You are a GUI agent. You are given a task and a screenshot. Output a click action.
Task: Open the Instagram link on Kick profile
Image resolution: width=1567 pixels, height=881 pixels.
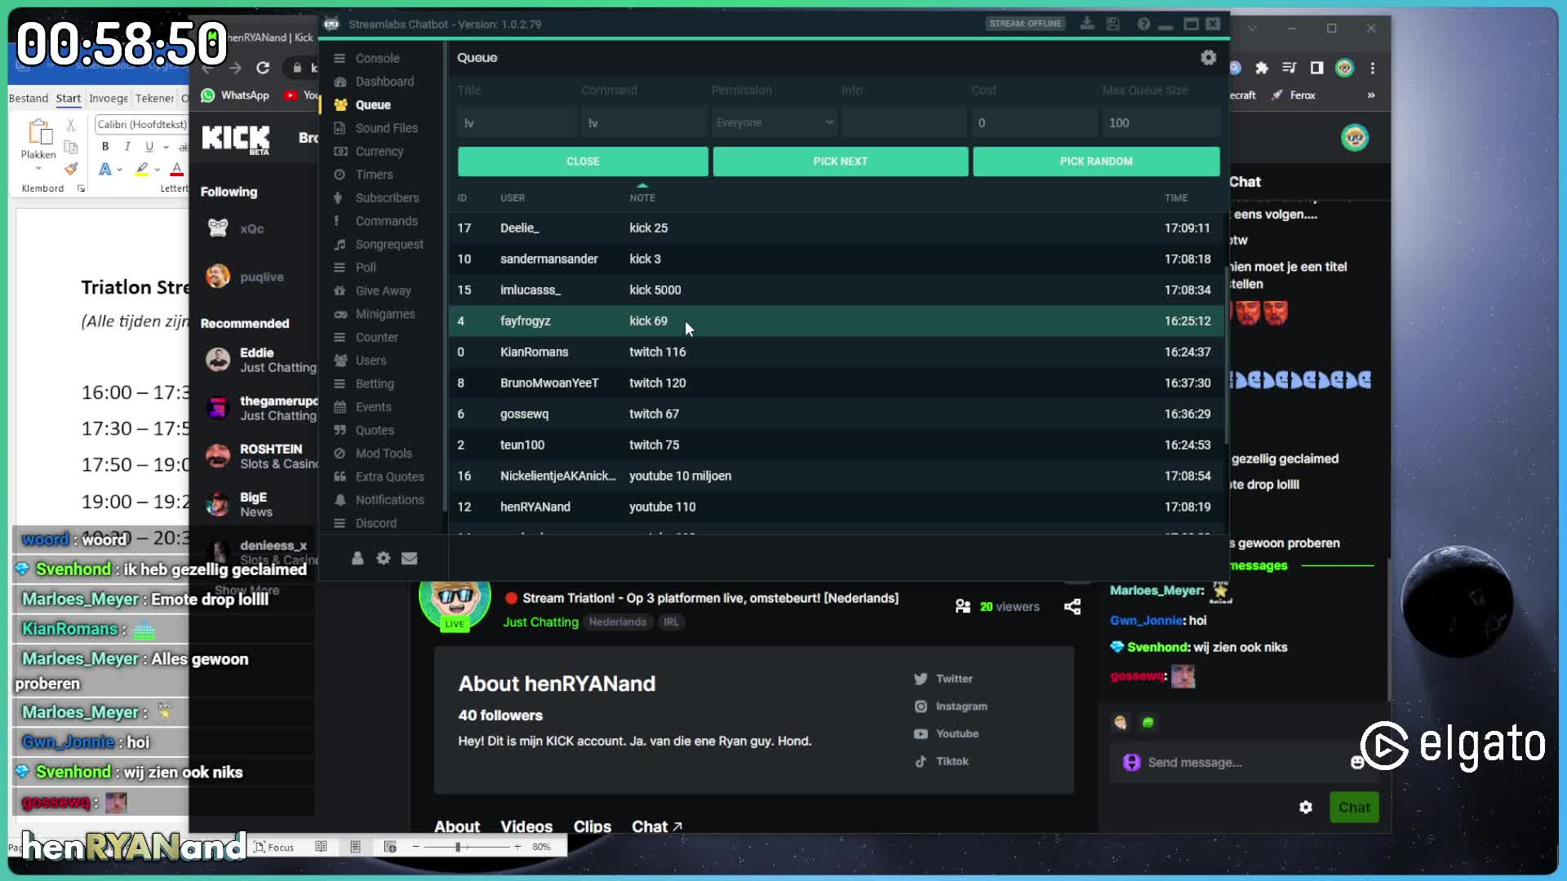tap(951, 706)
